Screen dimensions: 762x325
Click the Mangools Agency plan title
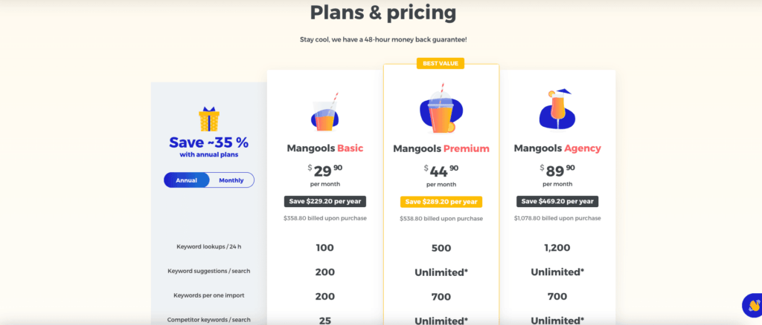click(x=557, y=148)
